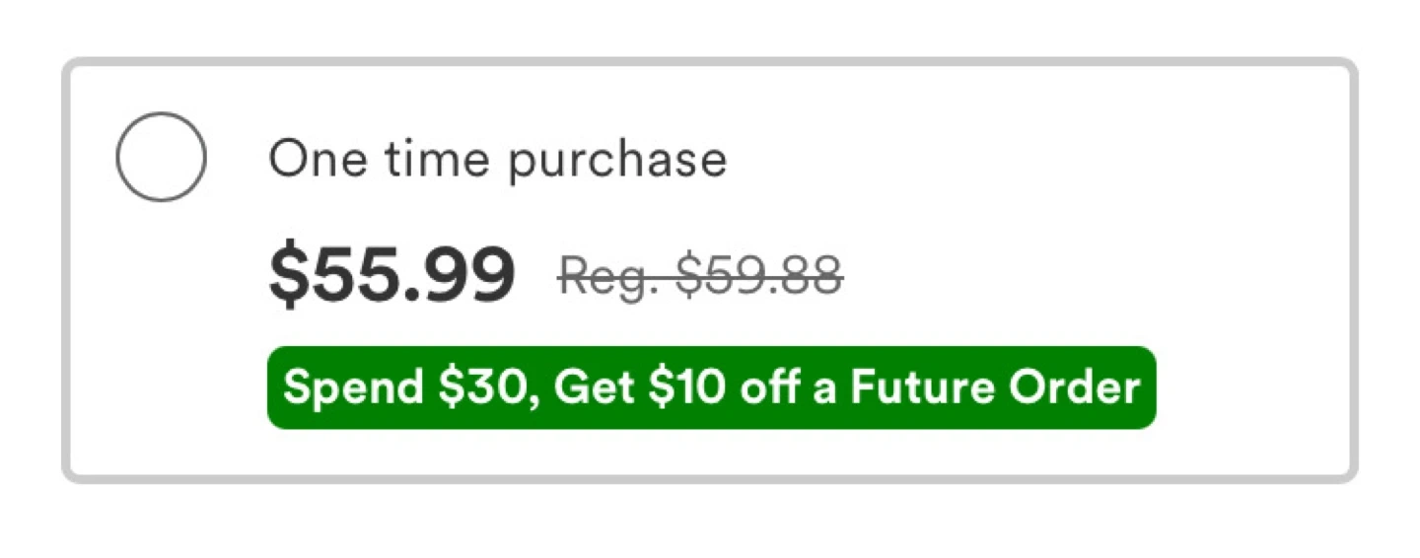
Task: Click the $55.99 sale price
Action: (391, 275)
